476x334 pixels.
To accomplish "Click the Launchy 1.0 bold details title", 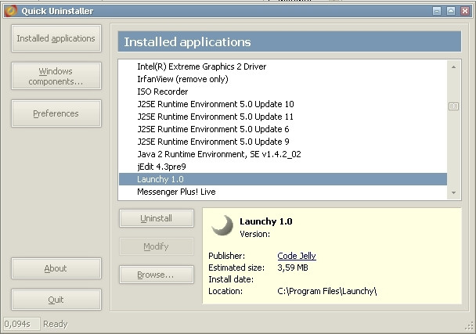I will tap(266, 221).
